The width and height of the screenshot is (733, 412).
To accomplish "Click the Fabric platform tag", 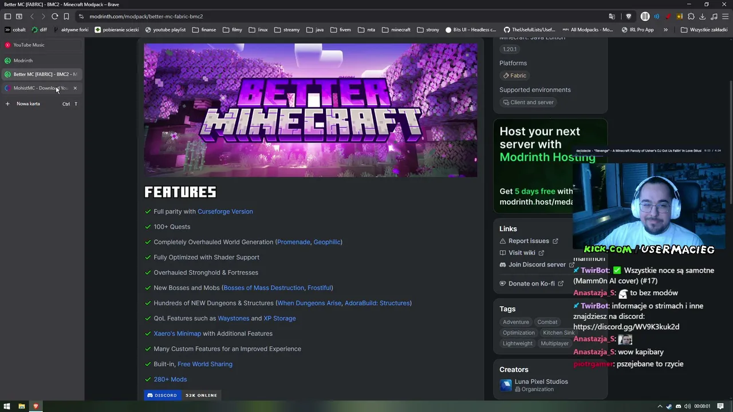I will coord(514,76).
